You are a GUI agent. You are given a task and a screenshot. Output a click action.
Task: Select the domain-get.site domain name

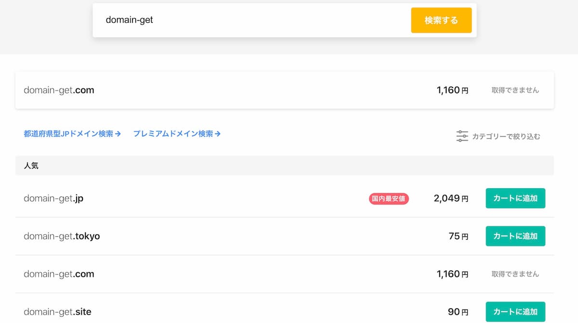pos(57,312)
